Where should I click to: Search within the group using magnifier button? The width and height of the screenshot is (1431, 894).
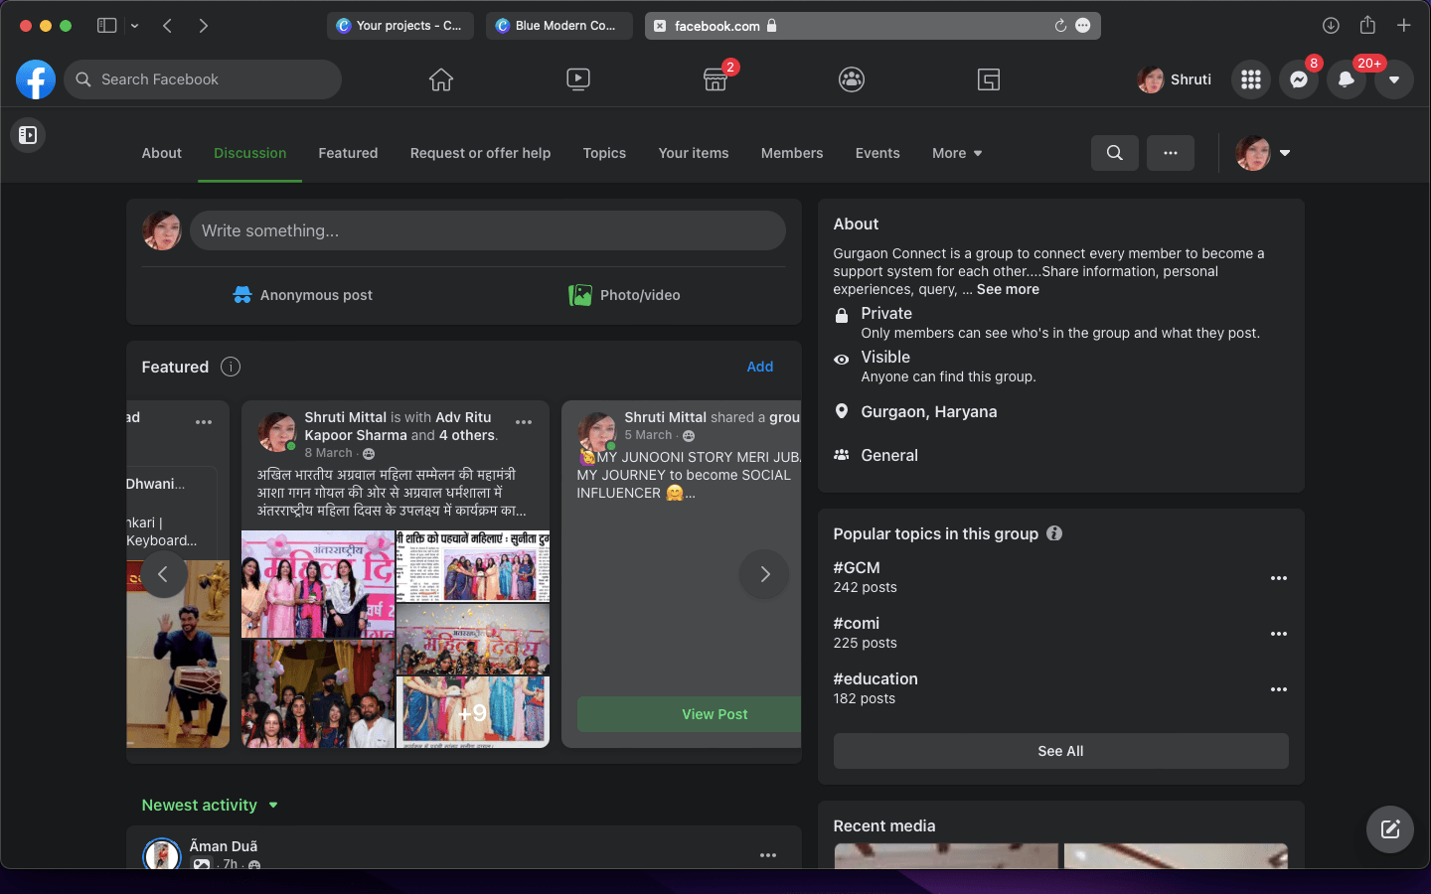[x=1115, y=153]
